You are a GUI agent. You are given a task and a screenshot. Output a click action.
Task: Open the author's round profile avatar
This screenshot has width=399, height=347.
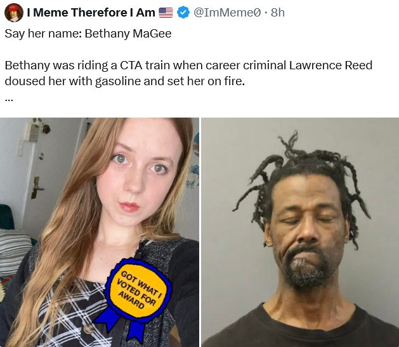pos(14,13)
